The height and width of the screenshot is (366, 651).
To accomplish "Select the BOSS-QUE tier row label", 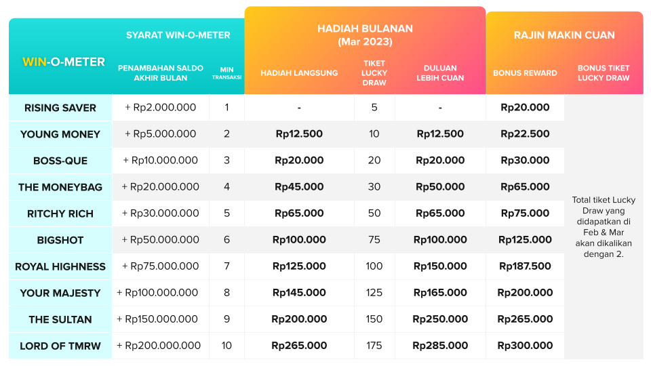I will click(x=60, y=161).
